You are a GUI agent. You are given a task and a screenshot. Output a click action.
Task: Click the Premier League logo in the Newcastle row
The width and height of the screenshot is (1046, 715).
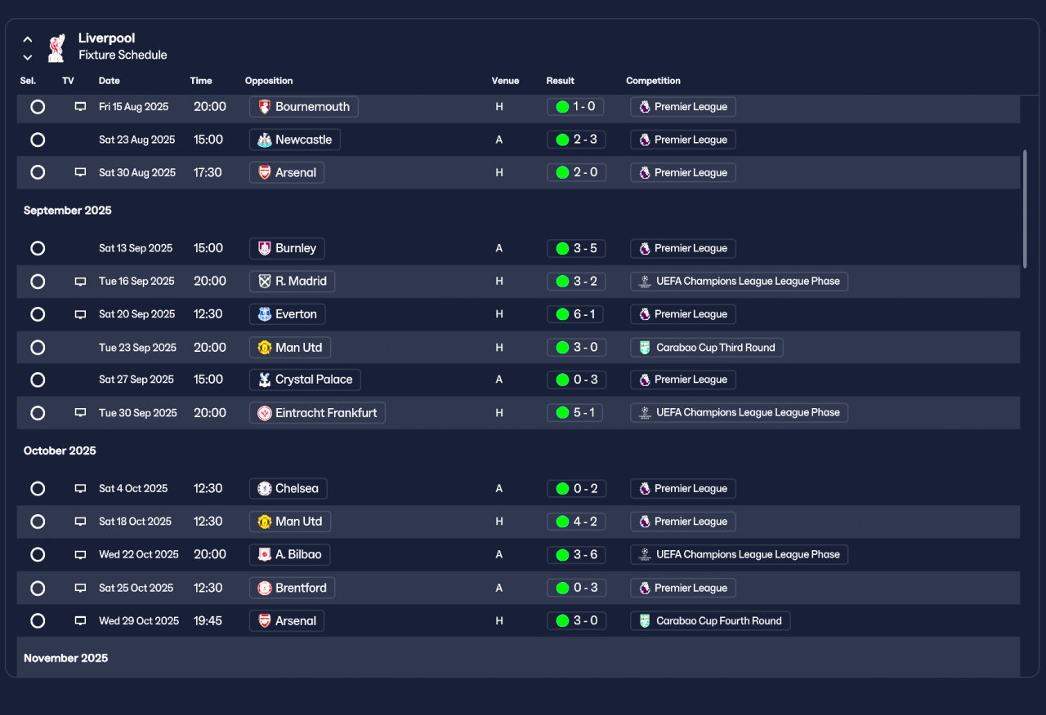[x=645, y=140]
